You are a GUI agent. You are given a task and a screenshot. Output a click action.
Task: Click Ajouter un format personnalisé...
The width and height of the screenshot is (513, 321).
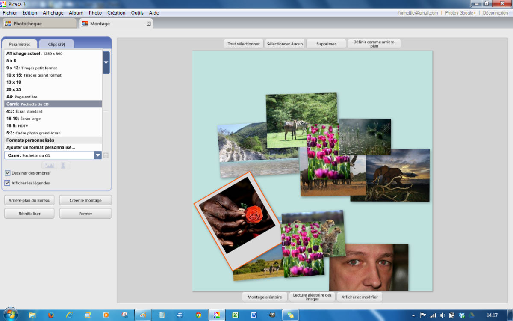(53, 147)
